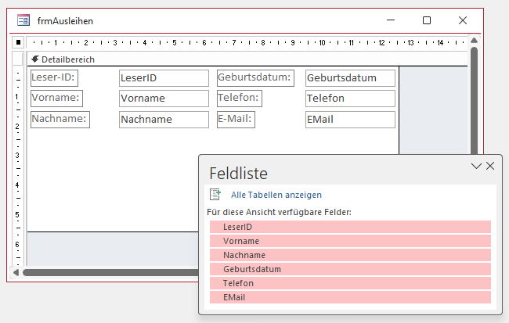The width and height of the screenshot is (509, 323).
Task: Select the EMail text box on form
Action: coord(350,120)
